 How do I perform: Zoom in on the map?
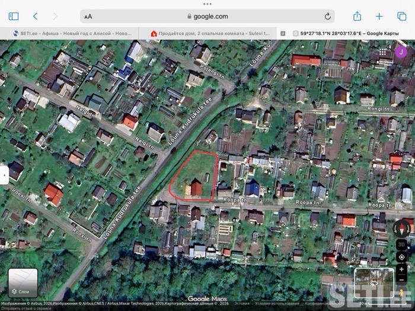[402, 270]
